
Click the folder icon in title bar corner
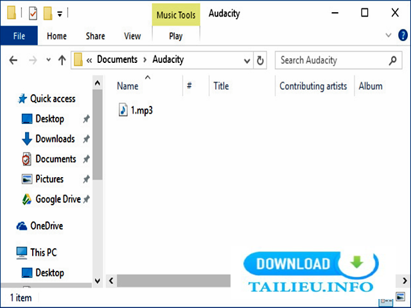(x=12, y=13)
